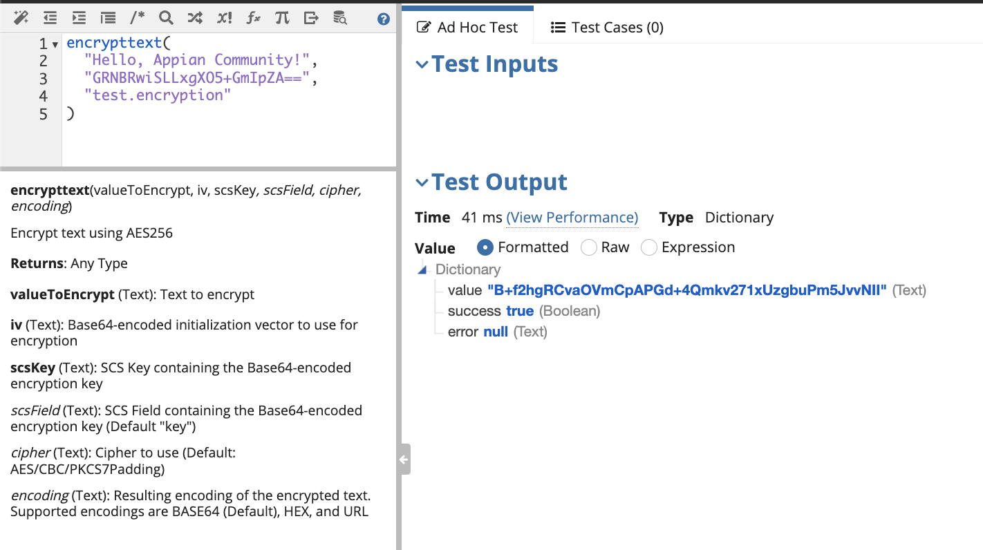Collapse the Dictionary tree node
Image resolution: width=983 pixels, height=550 pixels.
point(422,269)
